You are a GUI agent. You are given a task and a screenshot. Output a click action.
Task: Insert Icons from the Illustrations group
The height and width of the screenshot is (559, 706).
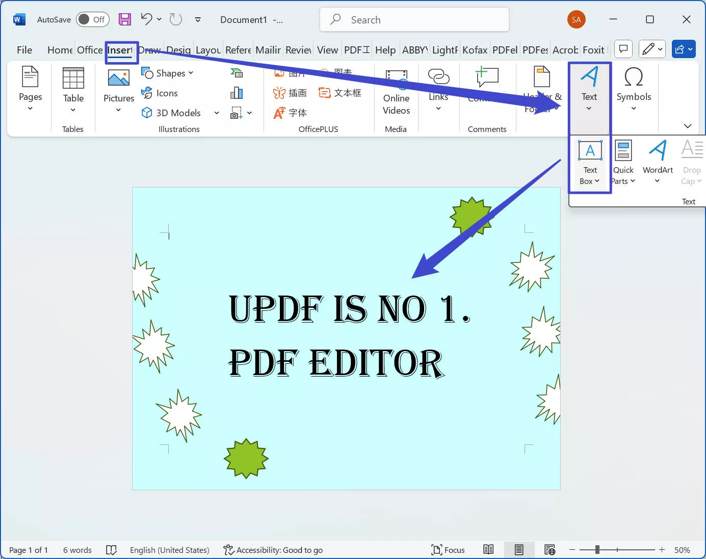[x=160, y=93]
